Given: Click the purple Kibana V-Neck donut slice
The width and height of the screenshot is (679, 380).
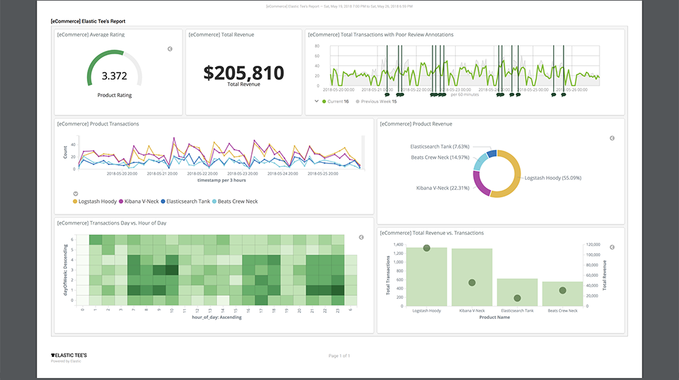Looking at the screenshot, I should (479, 183).
